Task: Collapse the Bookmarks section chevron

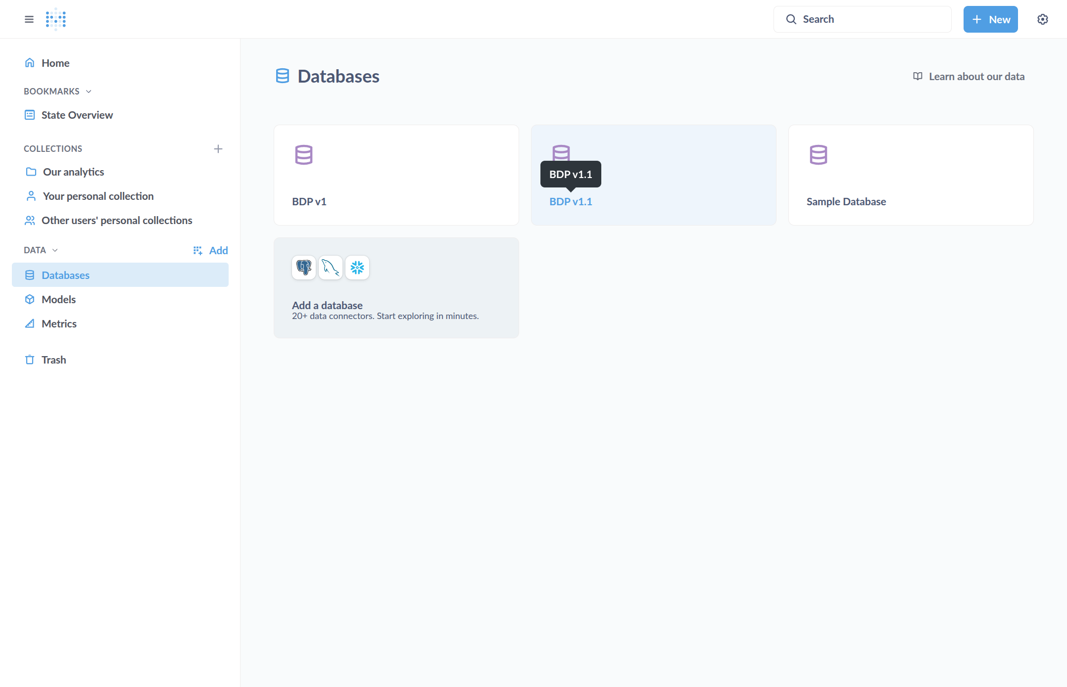Action: pos(89,92)
